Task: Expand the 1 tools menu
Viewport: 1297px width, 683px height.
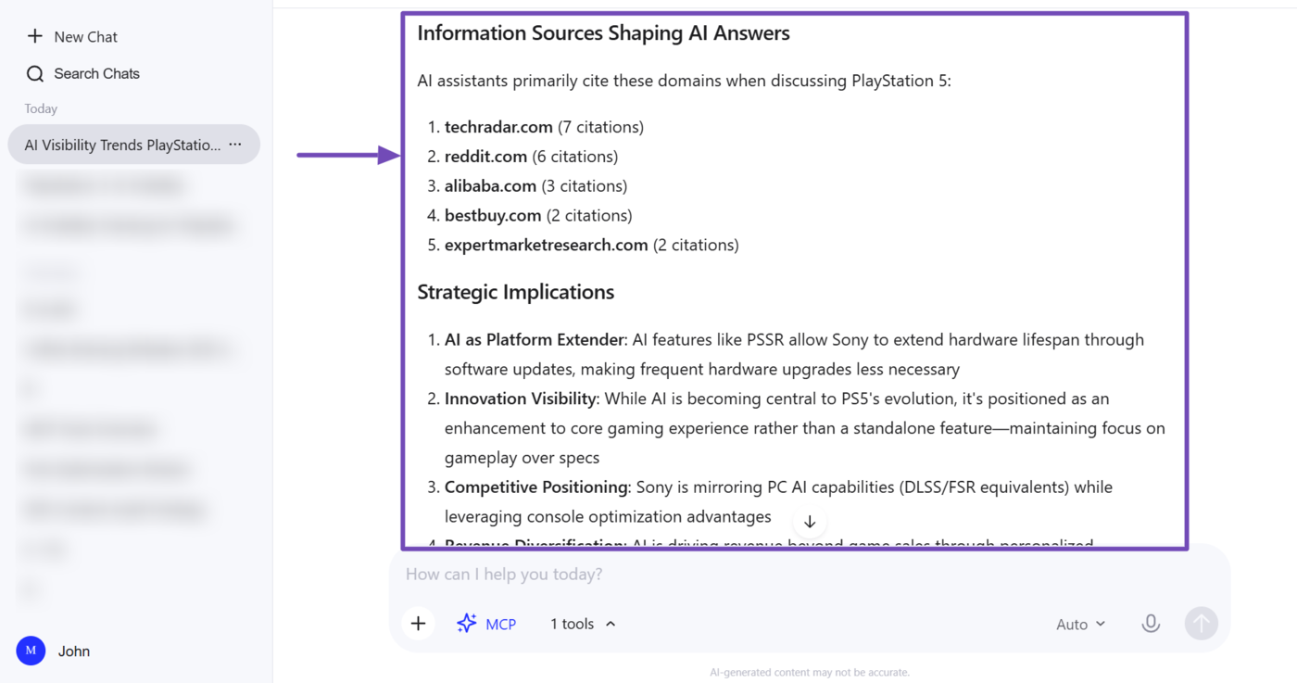Action: [583, 624]
